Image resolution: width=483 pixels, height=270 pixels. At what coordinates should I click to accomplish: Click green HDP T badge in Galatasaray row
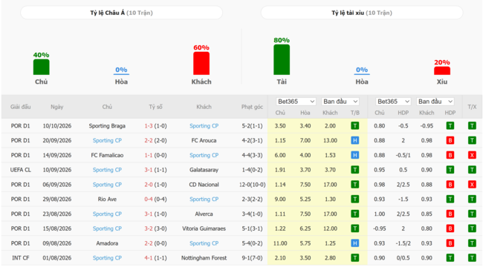click(450, 170)
